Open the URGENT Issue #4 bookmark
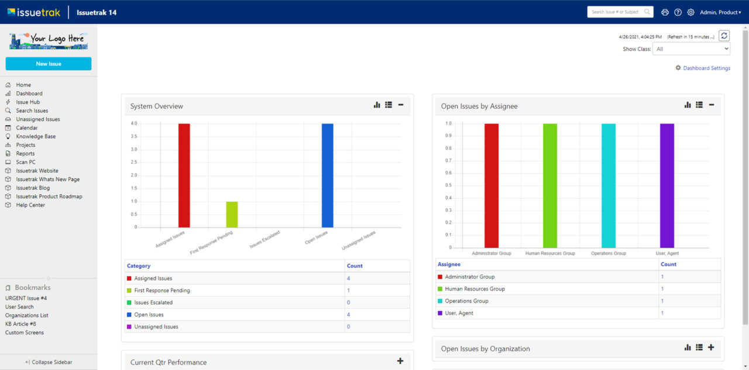Screen dimensions: 749x370 tap(26, 298)
